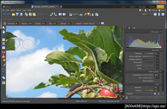
Task: Adjust the Saturation slider
Action: point(148,87)
